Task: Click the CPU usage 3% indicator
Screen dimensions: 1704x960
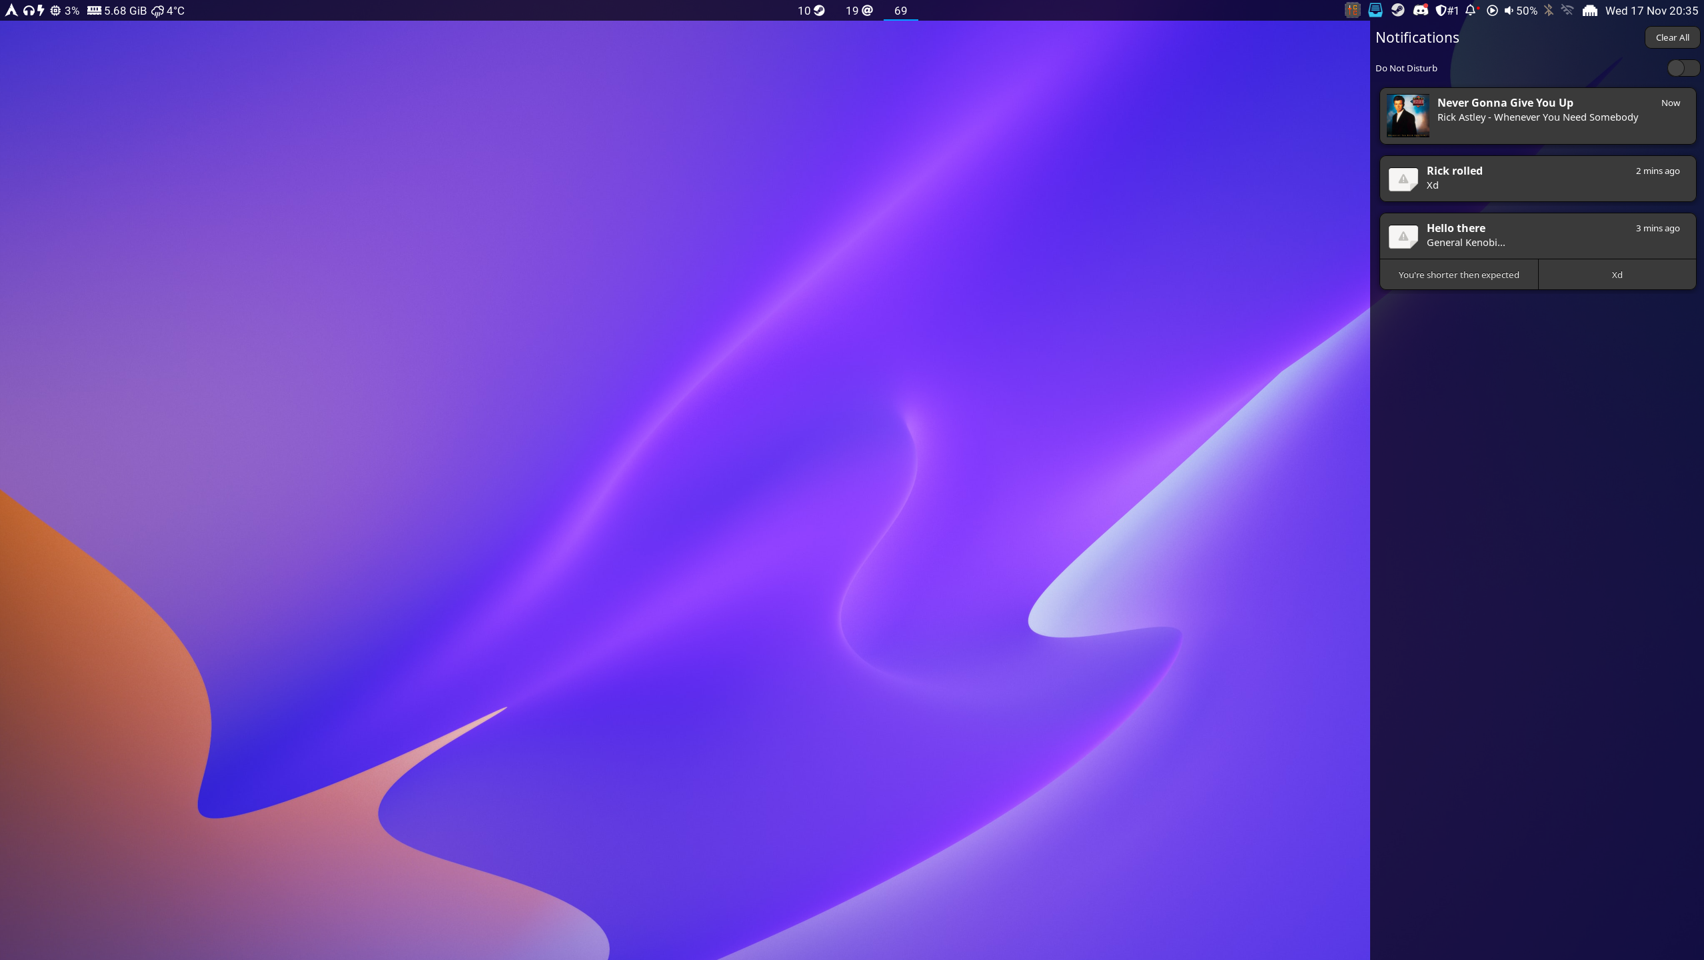Action: 65,10
